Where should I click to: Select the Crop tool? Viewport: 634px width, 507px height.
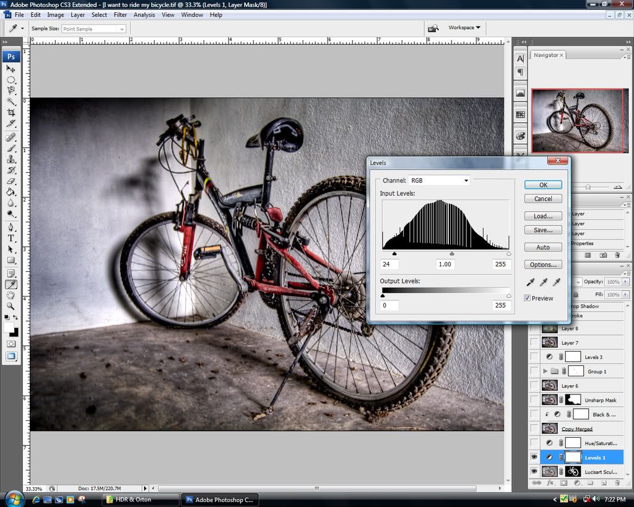coord(11,112)
